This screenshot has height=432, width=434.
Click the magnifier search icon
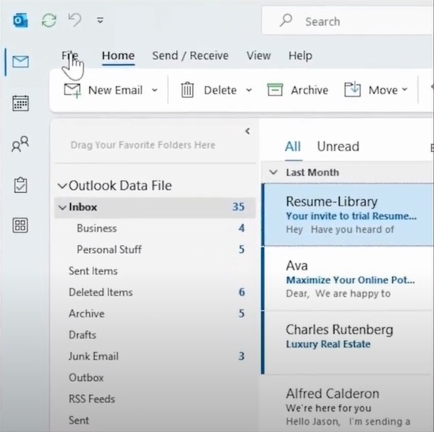point(286,20)
